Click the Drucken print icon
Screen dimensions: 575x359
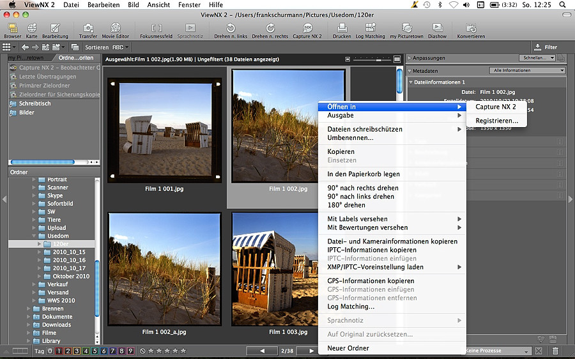click(342, 28)
